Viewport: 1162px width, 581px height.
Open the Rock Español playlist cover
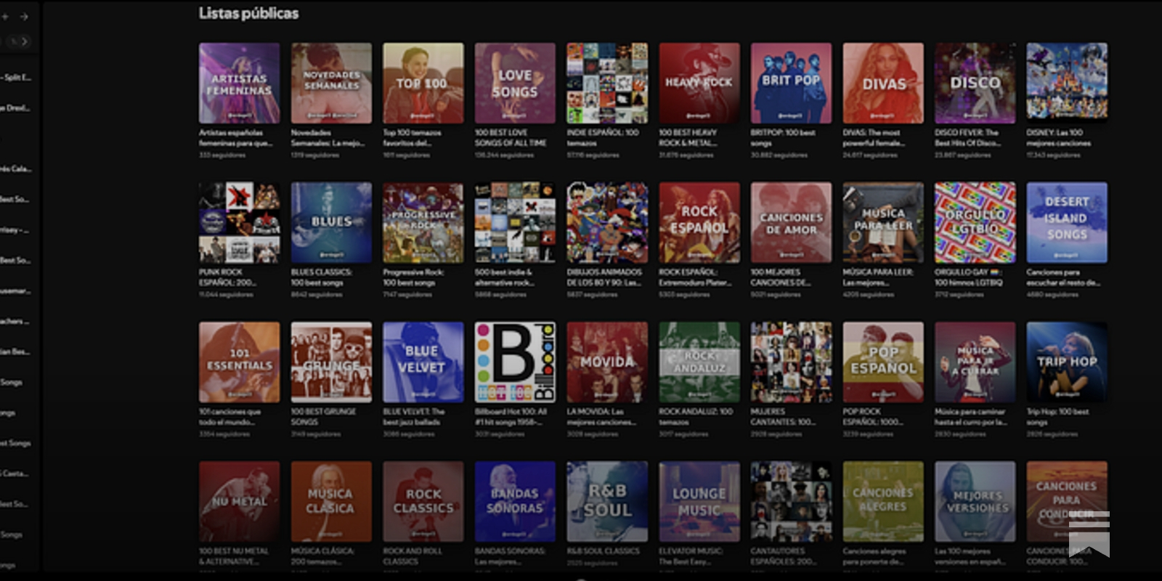point(699,222)
